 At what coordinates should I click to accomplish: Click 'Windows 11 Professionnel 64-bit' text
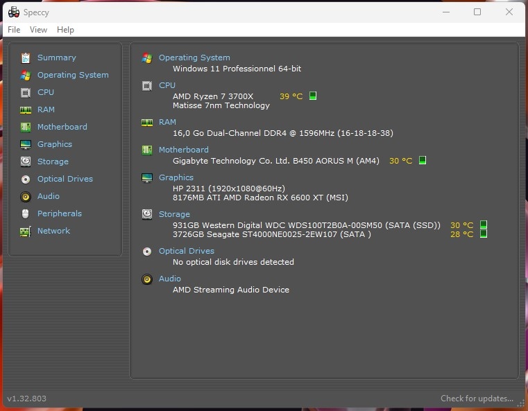click(x=237, y=69)
